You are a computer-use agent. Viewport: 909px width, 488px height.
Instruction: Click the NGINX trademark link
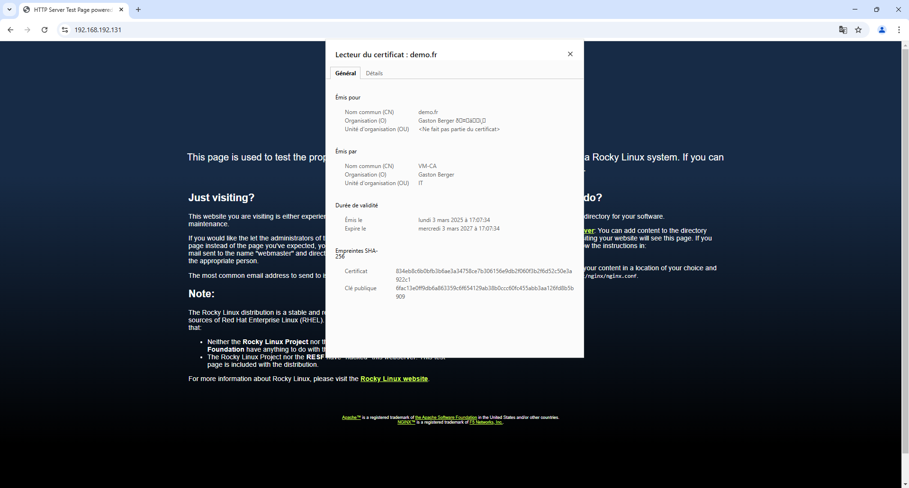[406, 422]
